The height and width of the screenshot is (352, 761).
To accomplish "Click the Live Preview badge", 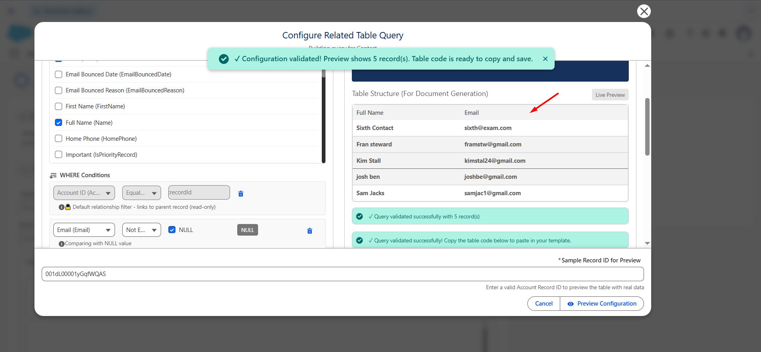I will (x=610, y=95).
